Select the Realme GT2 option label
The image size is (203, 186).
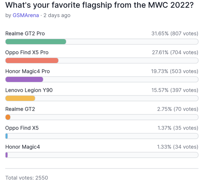click(x=20, y=109)
